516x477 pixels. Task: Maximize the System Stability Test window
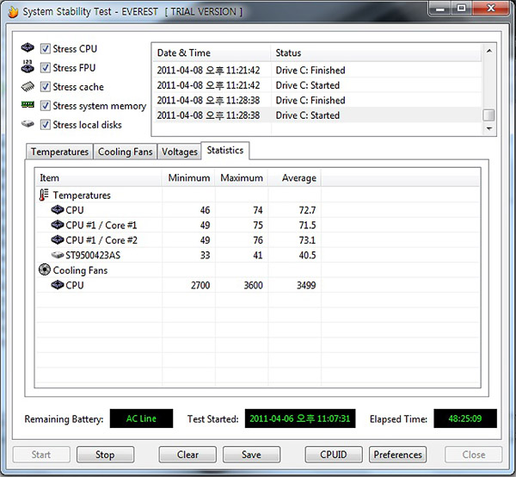(461, 9)
